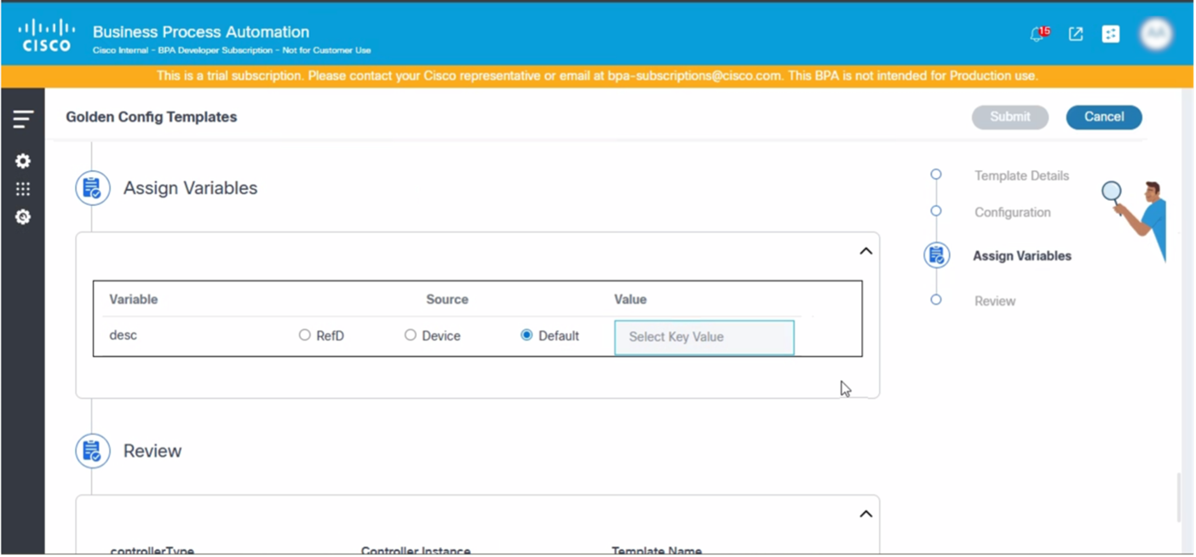The height and width of the screenshot is (557, 1196).
Task: Select the Device radio button
Action: [411, 336]
